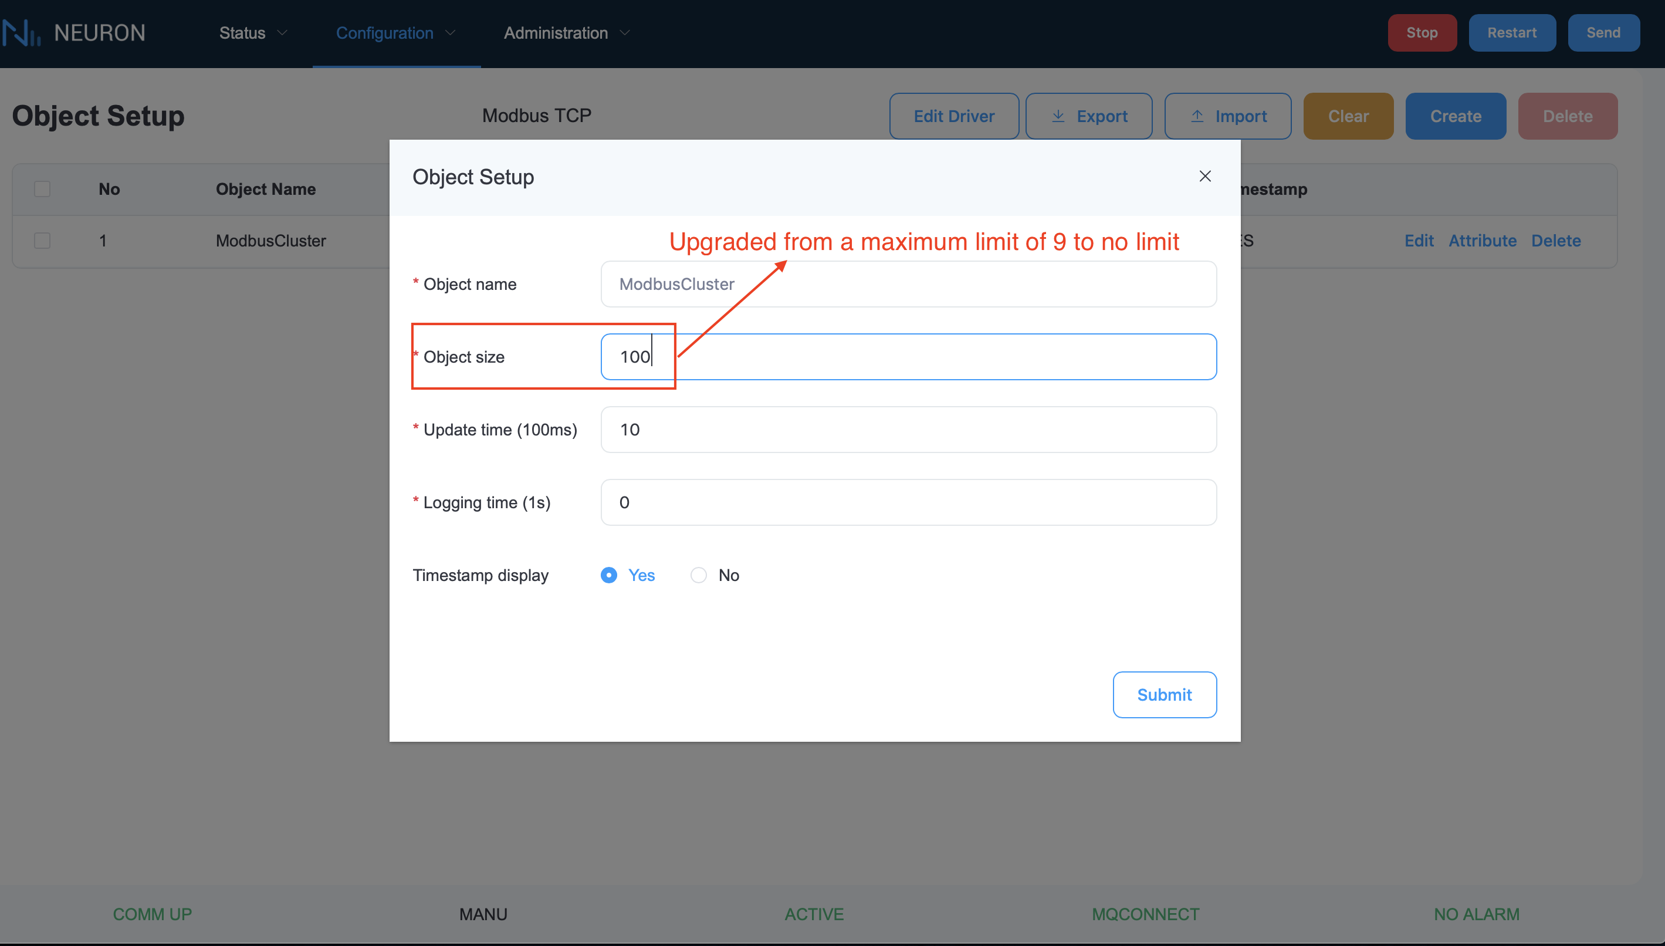Submit the Object Setup form
This screenshot has height=946, width=1665.
click(1165, 695)
